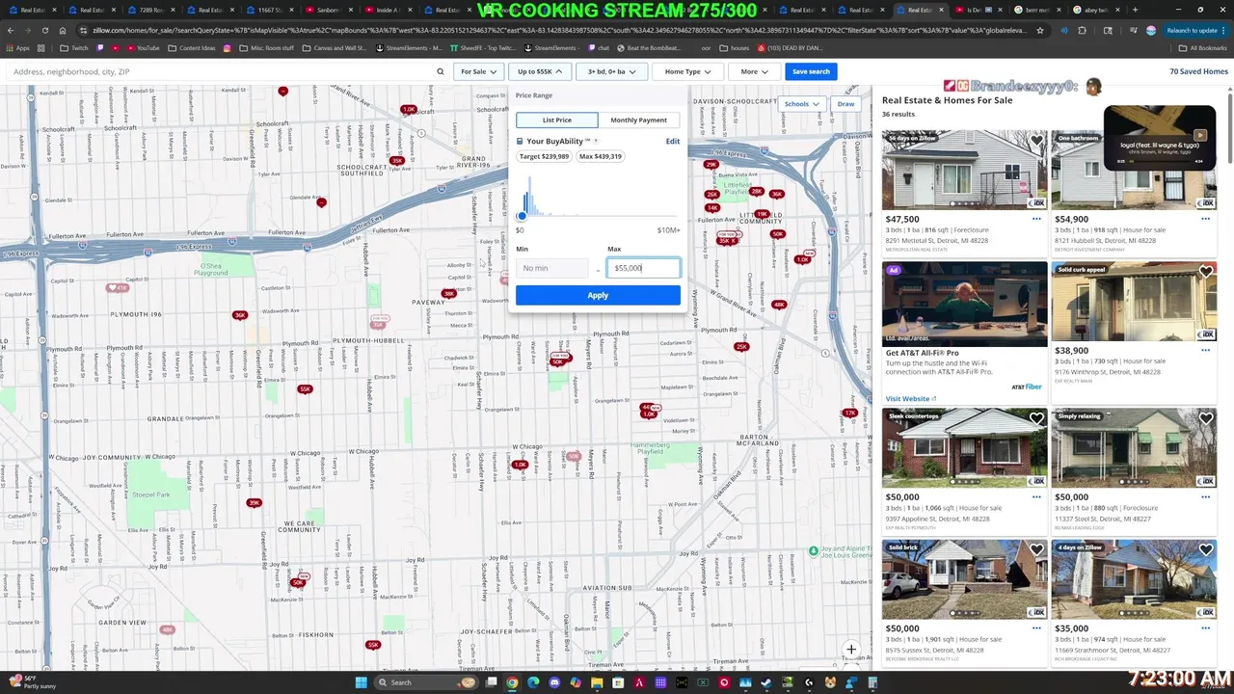Click Edit next to Your BuyAbility
Viewport: 1234px width, 694px height.
(673, 141)
